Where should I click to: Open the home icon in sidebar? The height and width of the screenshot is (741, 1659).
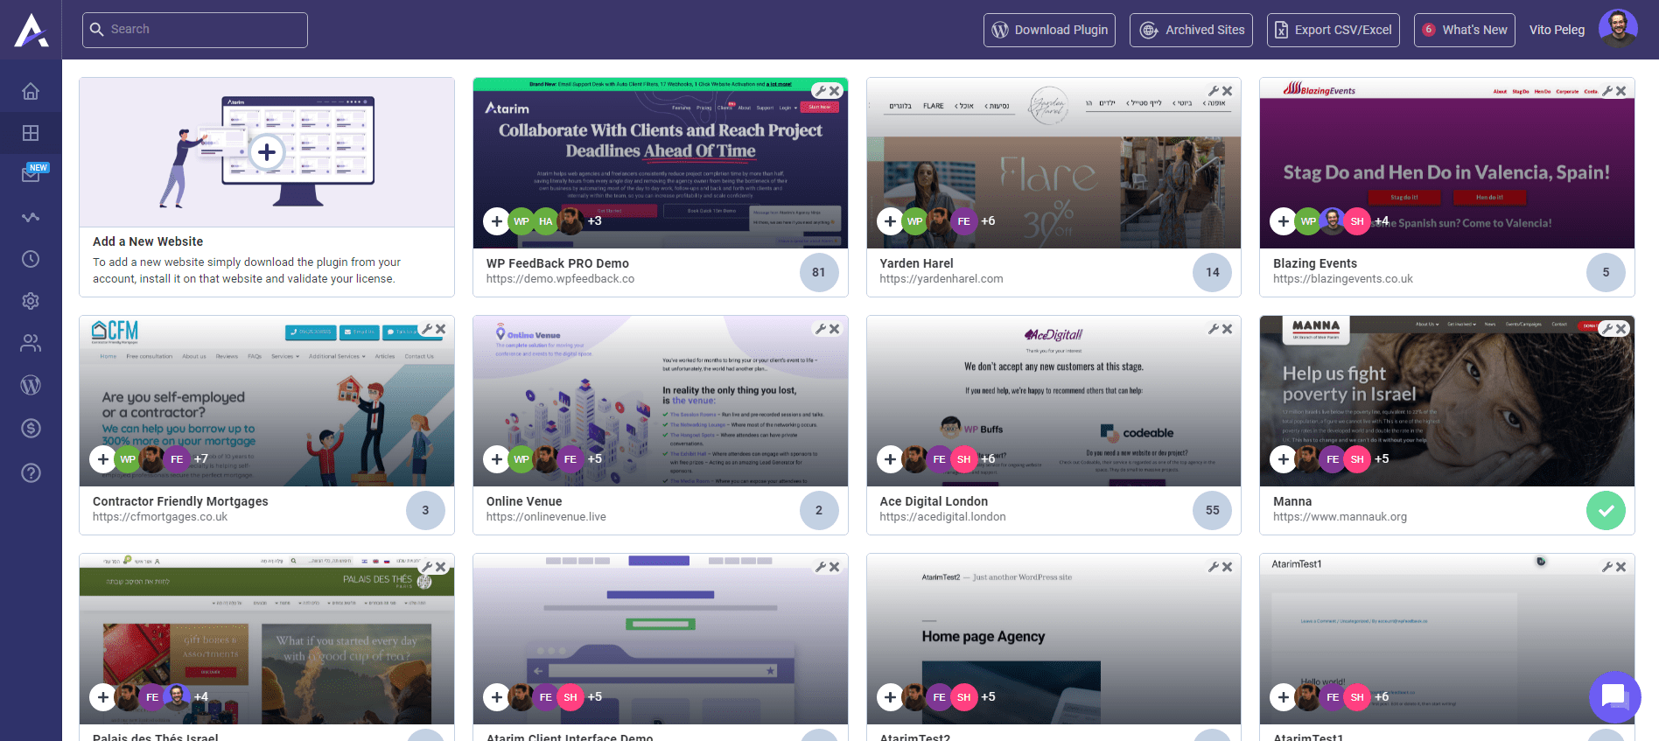click(x=31, y=91)
